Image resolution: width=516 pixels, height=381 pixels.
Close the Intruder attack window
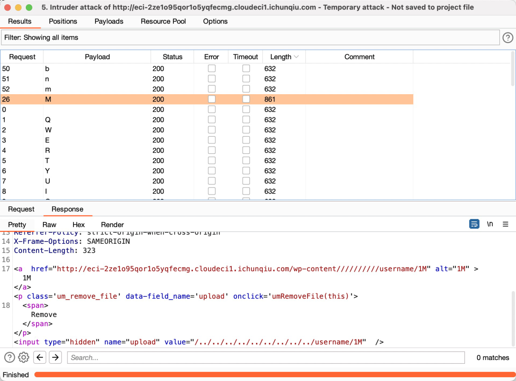(x=8, y=7)
